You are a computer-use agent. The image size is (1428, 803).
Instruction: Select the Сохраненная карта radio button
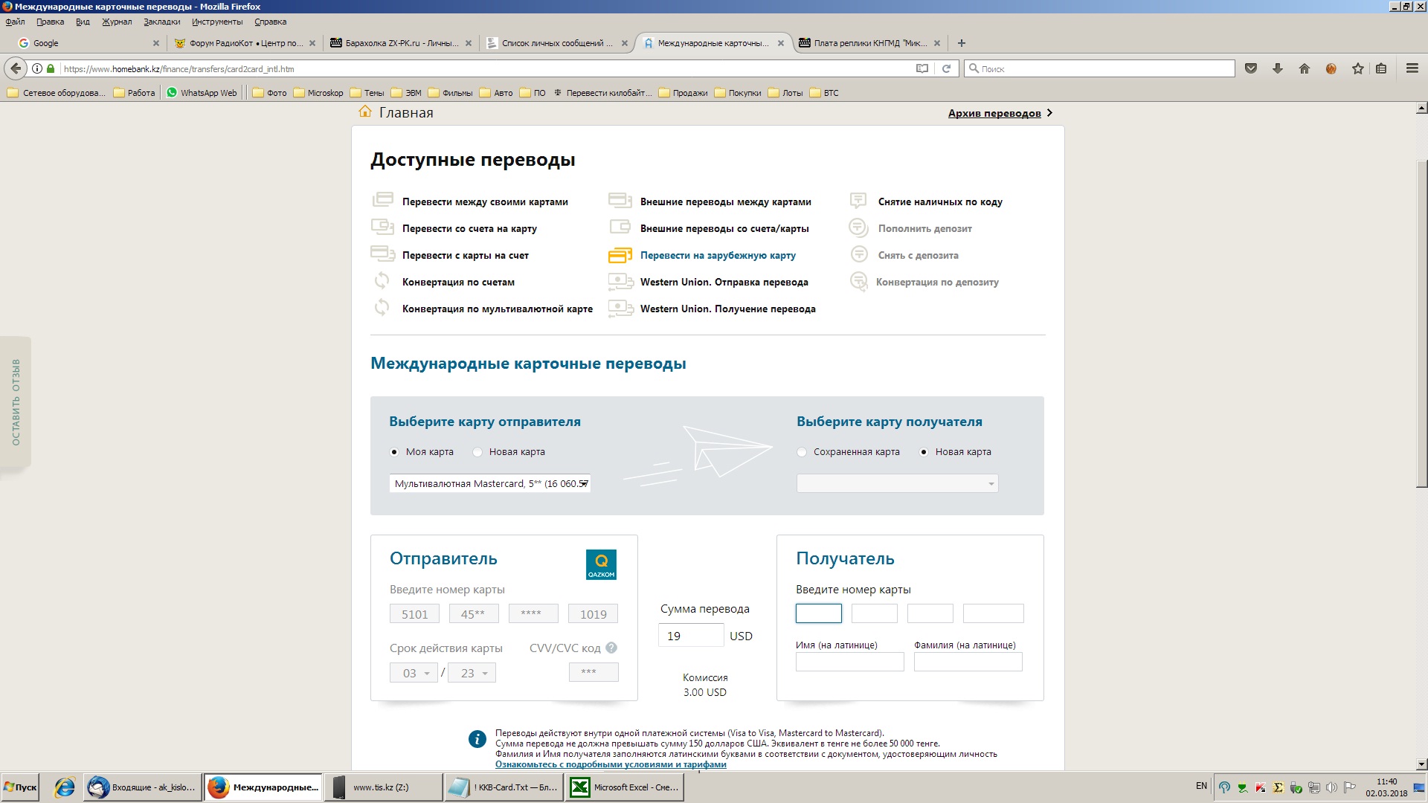pyautogui.click(x=802, y=452)
